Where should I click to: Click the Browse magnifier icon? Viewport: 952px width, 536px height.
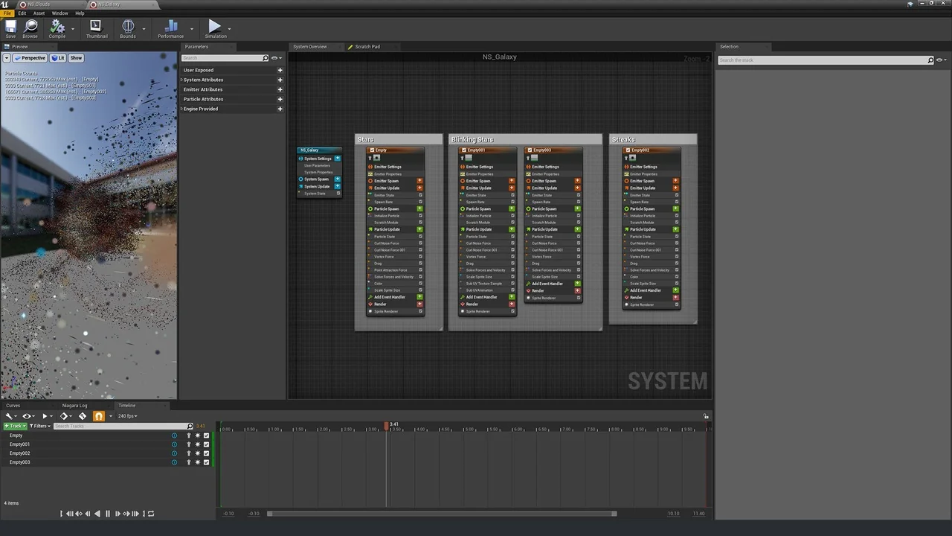click(30, 28)
